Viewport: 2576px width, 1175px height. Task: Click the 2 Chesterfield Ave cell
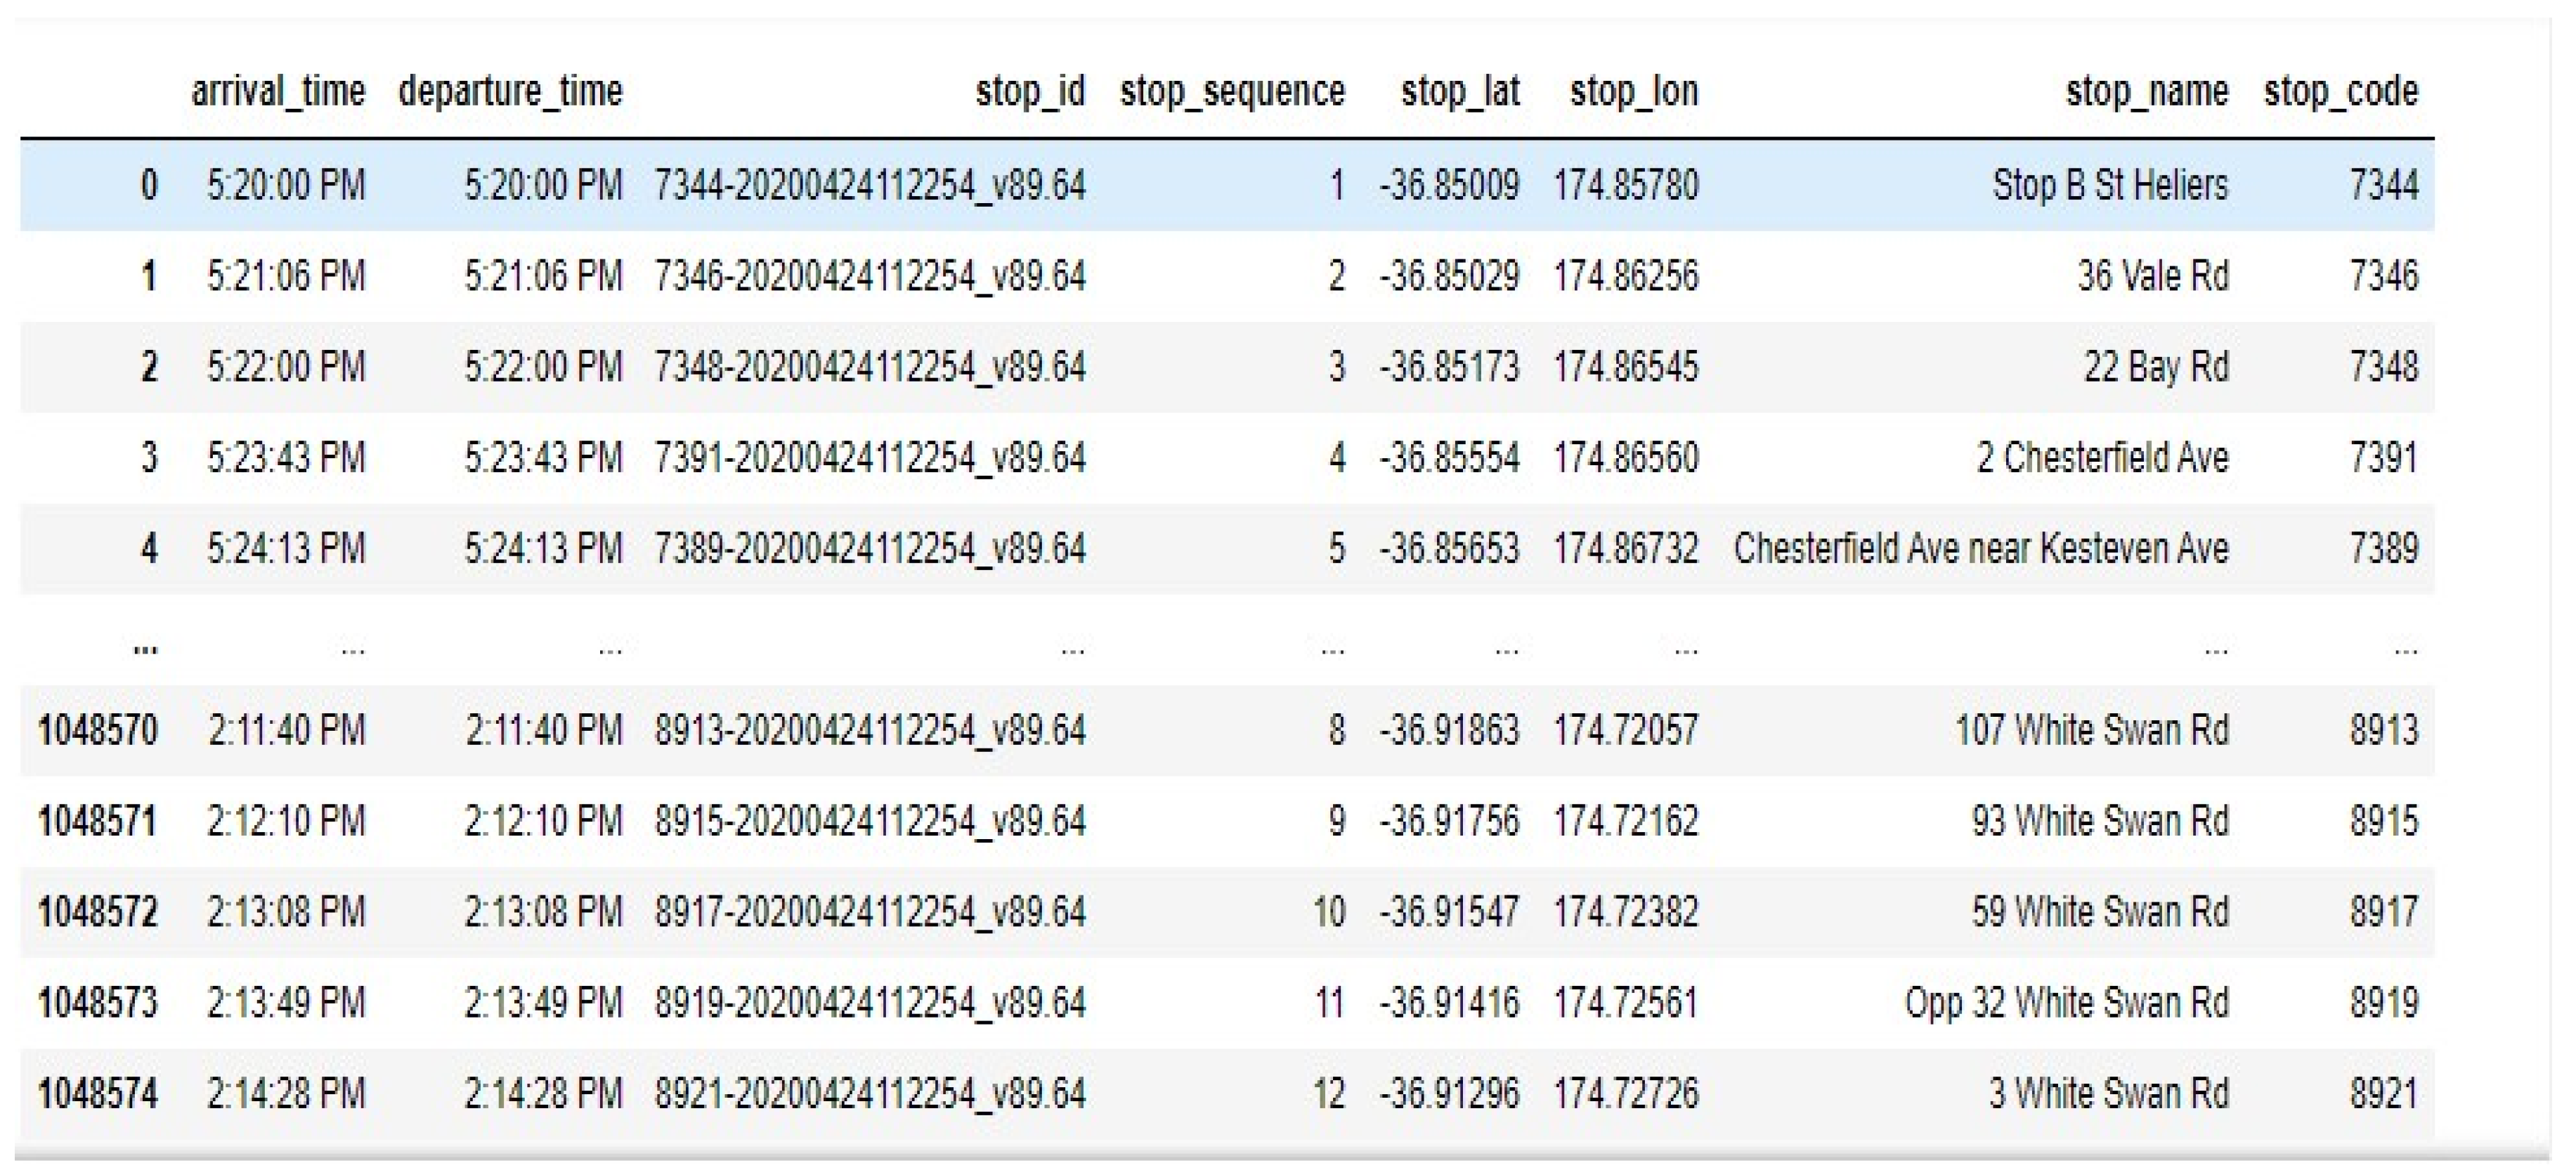[2101, 458]
